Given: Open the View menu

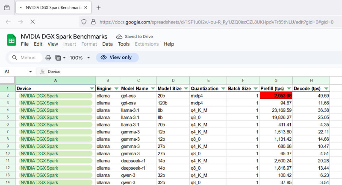Looking at the screenshot, I should coord(53,44).
